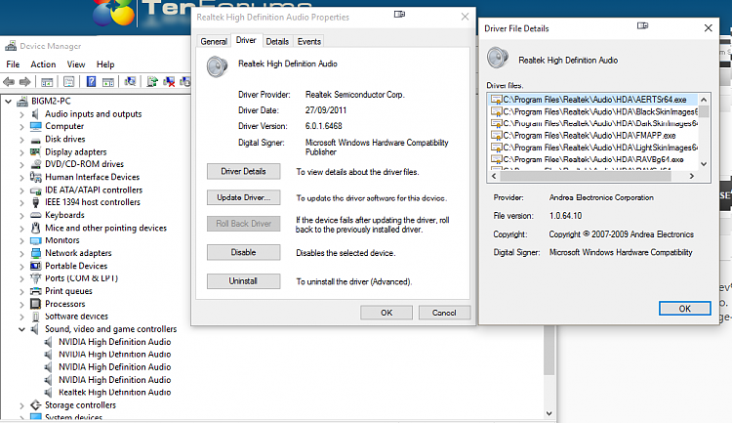Click the Disable button

243,252
